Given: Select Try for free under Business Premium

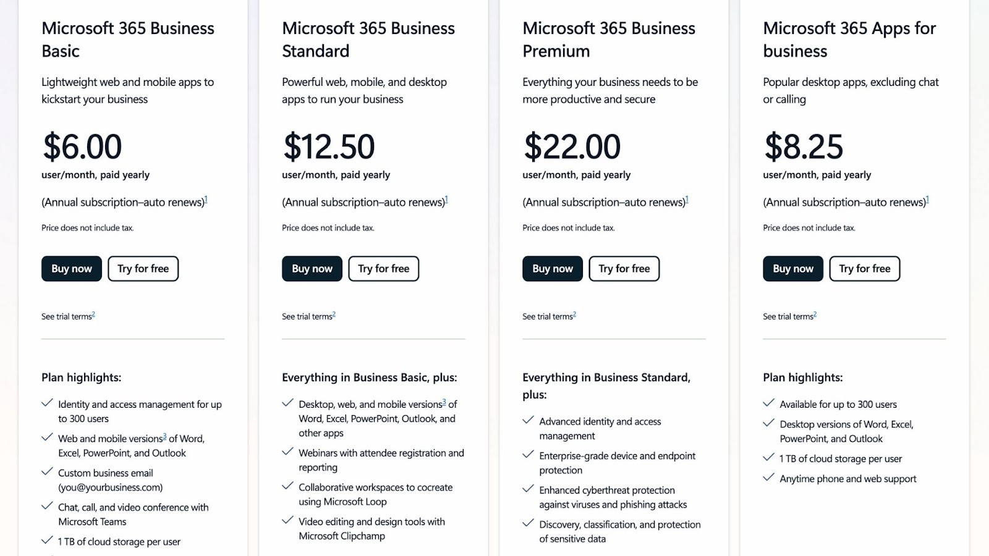Looking at the screenshot, I should 624,268.
